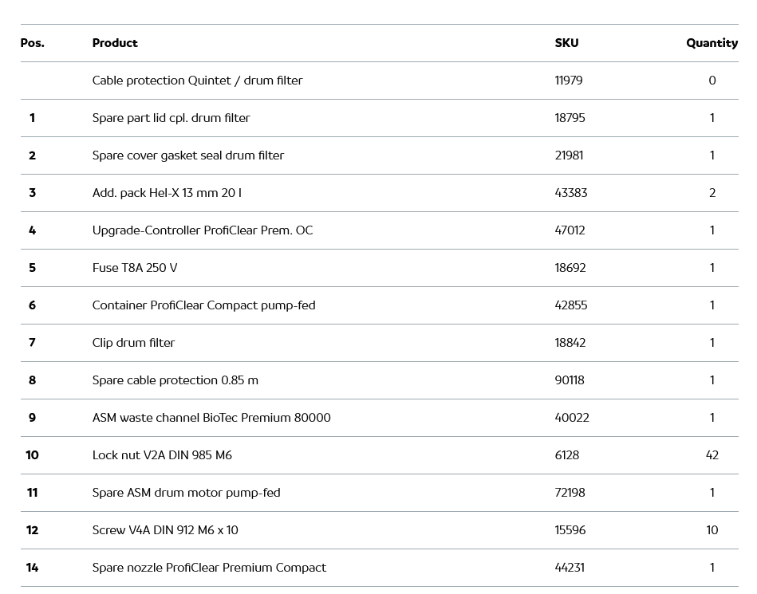Click SKU number 47012
The image size is (757, 594).
[570, 230]
